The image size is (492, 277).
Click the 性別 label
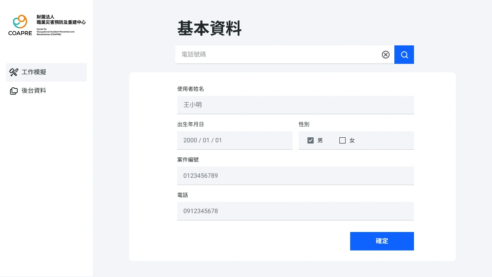pyautogui.click(x=304, y=124)
